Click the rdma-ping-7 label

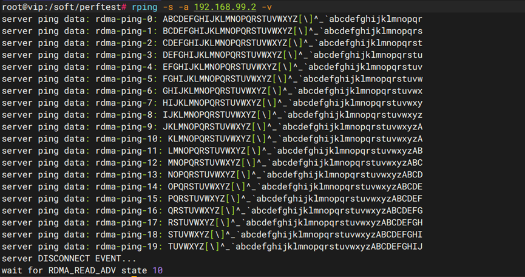pos(126,103)
